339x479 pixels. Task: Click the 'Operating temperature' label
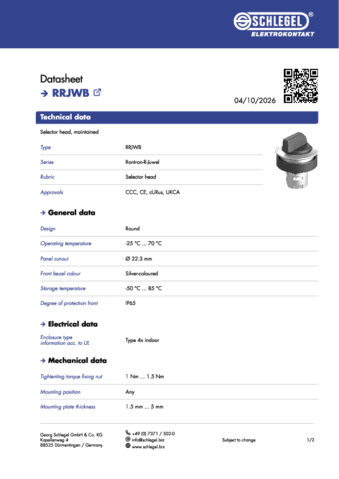tap(65, 243)
